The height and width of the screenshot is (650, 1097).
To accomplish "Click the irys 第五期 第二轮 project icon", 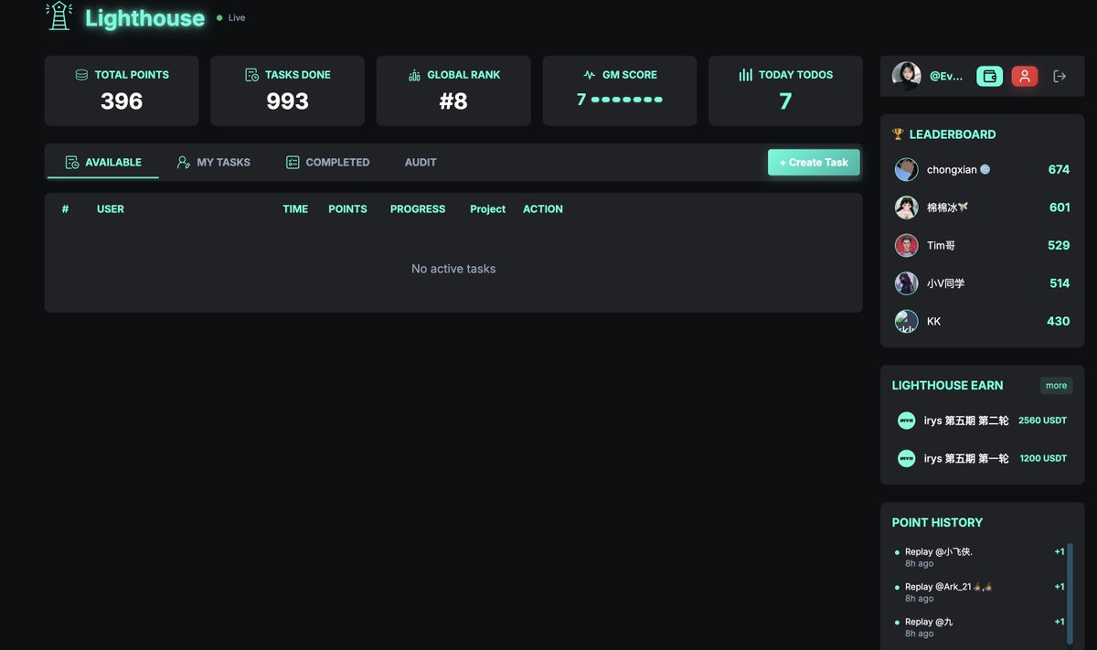I will (906, 421).
